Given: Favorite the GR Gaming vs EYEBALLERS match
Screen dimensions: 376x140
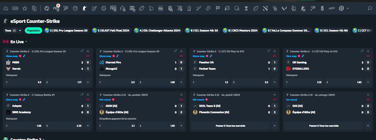Looking at the screenshot, I should tap(368, 51).
